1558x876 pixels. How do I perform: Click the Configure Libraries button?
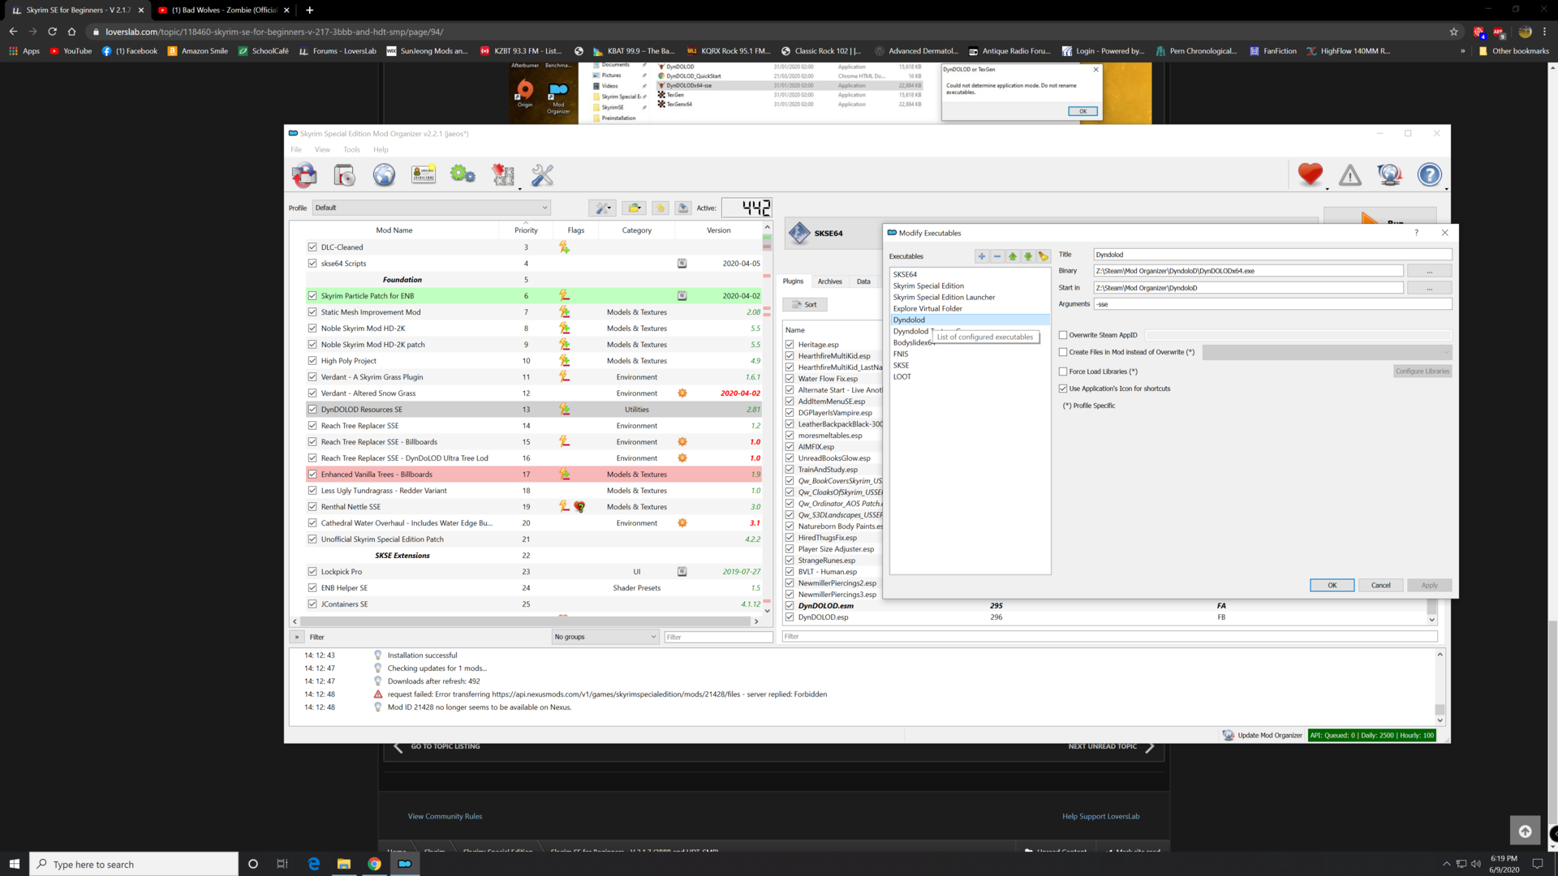[x=1422, y=371]
